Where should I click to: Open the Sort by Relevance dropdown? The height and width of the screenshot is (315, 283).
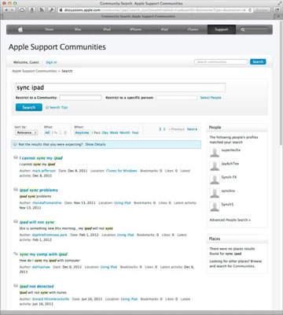point(27,132)
